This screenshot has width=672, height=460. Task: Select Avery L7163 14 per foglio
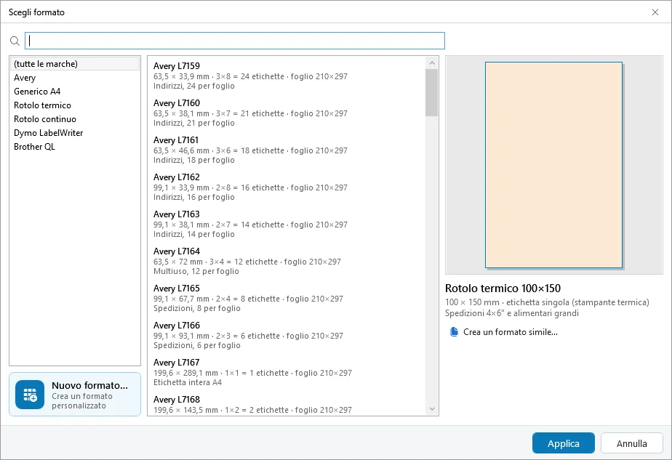[x=287, y=224]
